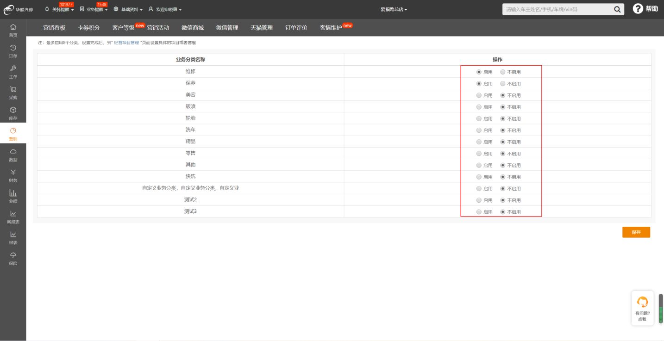
Task: Click the 华麟汽修 logo
Action: tap(19, 9)
